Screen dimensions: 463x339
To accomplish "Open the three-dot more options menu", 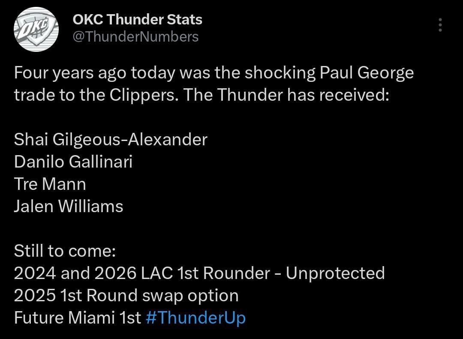I will click(440, 25).
